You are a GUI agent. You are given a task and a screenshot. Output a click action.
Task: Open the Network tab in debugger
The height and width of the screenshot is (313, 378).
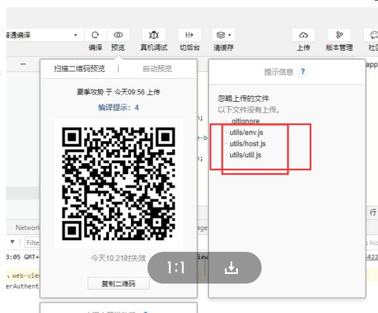(28, 228)
